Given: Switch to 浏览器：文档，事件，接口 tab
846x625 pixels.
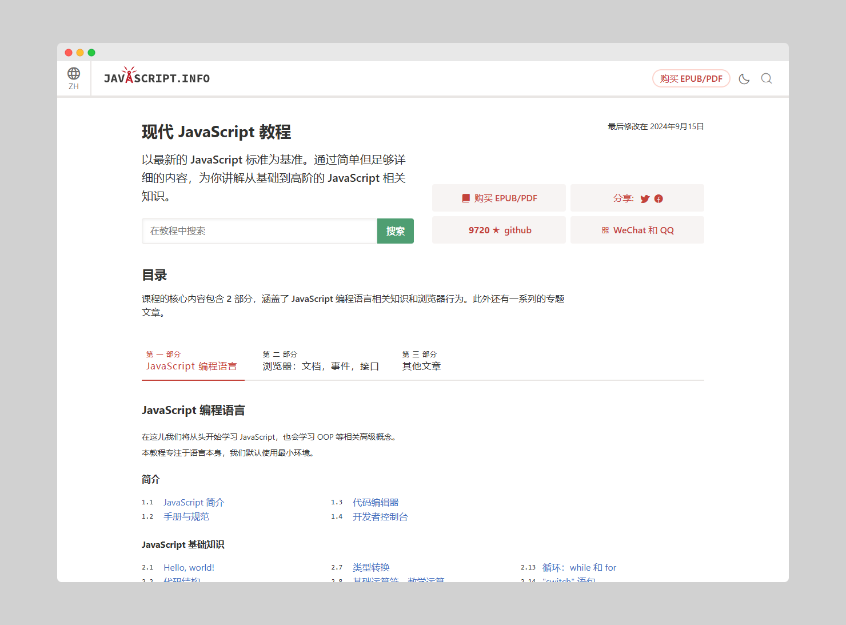Looking at the screenshot, I should 321,361.
